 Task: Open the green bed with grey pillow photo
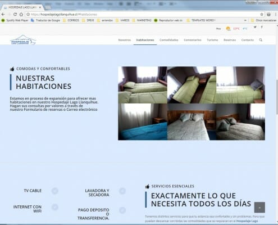click(240, 85)
